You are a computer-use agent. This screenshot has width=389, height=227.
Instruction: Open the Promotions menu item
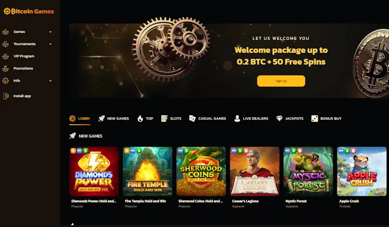[23, 68]
